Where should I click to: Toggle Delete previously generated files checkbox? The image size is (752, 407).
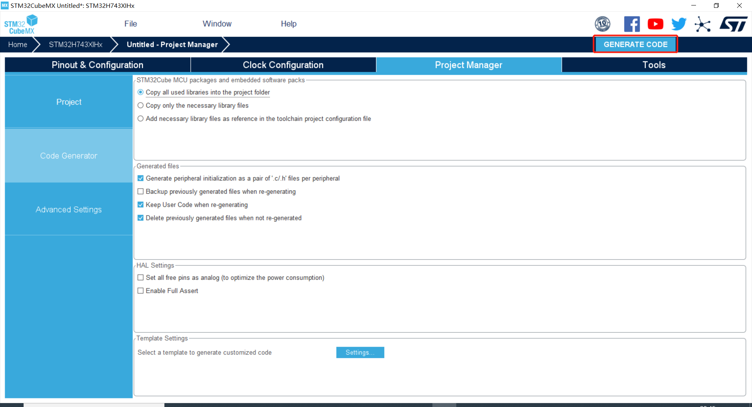141,218
